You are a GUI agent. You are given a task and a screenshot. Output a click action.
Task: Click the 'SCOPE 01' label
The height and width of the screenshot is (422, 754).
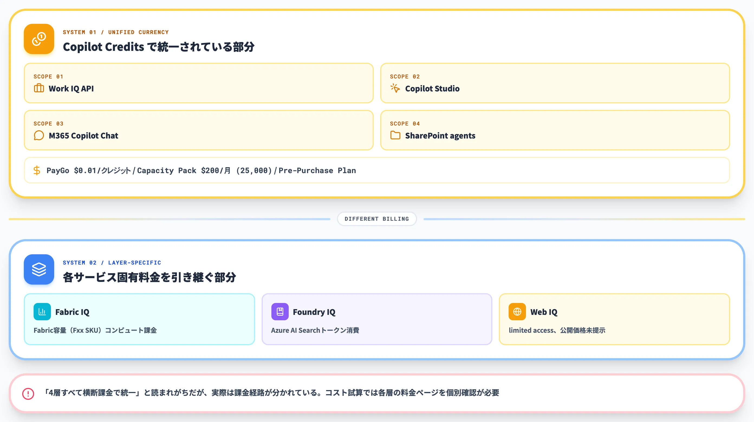48,77
